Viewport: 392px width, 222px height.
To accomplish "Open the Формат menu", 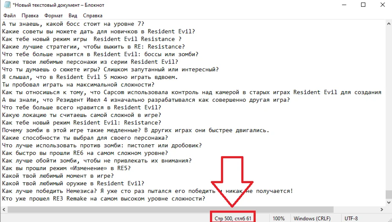I will (x=53, y=16).
